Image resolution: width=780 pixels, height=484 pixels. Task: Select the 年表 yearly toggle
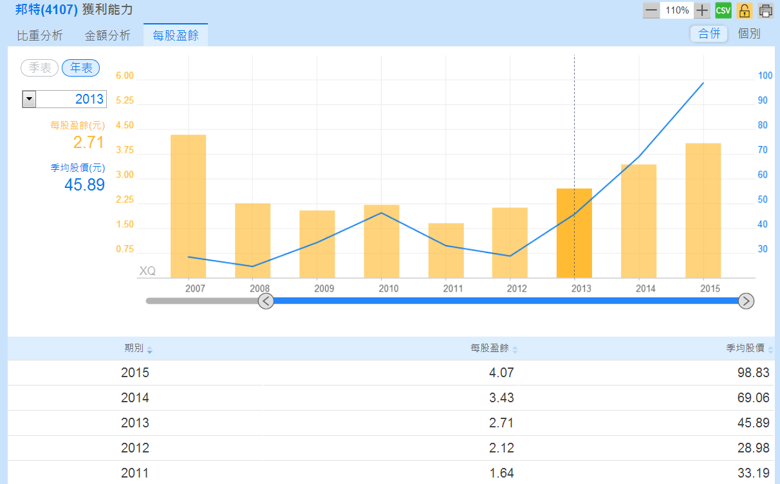point(80,68)
